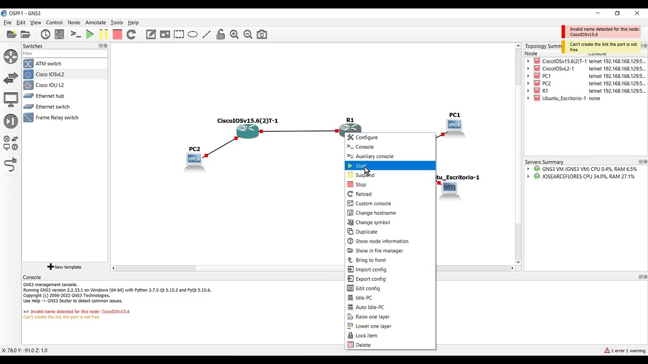Click the lock items padlock icon
The image size is (648, 364).
click(x=220, y=34)
